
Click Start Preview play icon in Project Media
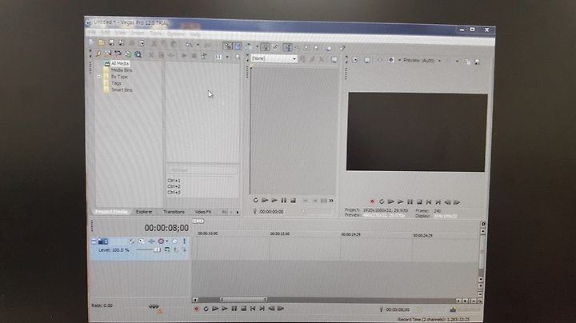[184, 56]
